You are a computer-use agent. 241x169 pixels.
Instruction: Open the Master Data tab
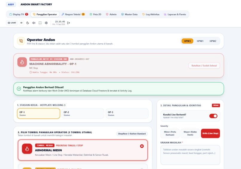point(129,14)
